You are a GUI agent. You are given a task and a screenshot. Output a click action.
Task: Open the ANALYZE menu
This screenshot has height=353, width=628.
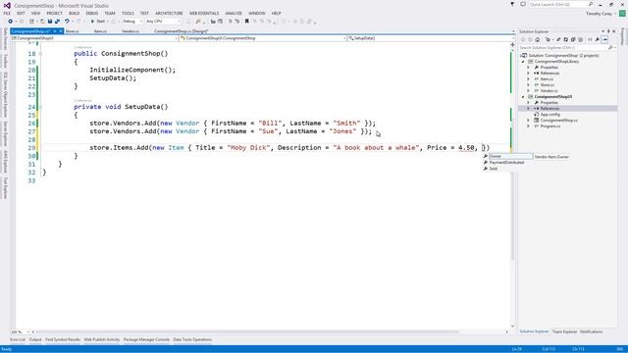(x=234, y=13)
